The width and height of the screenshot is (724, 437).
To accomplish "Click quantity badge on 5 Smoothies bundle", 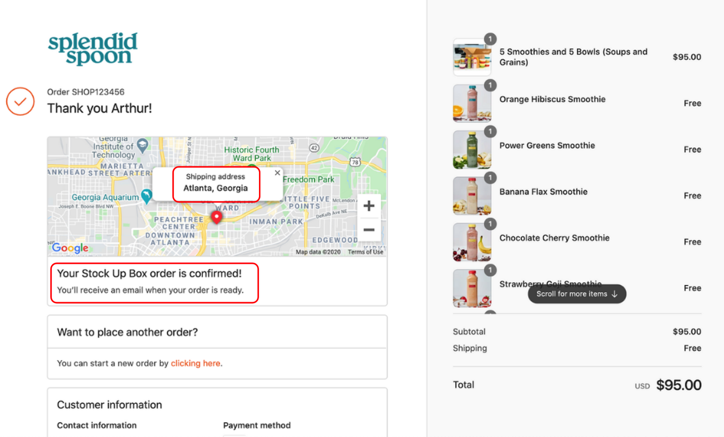I will tap(490, 39).
